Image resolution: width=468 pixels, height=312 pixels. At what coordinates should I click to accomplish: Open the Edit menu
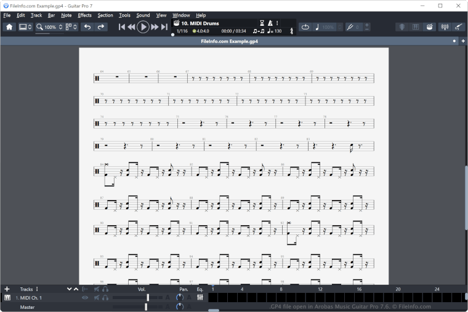click(20, 15)
